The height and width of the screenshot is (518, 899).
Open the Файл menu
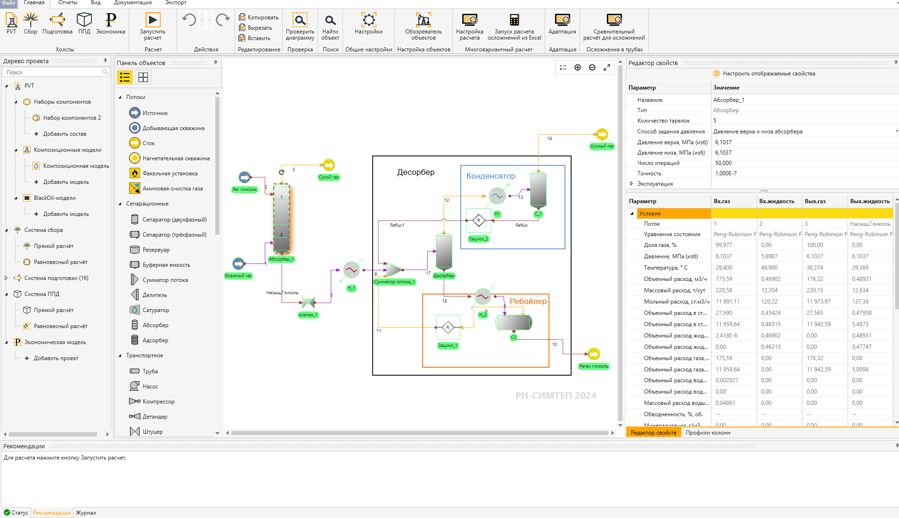(x=8, y=3)
